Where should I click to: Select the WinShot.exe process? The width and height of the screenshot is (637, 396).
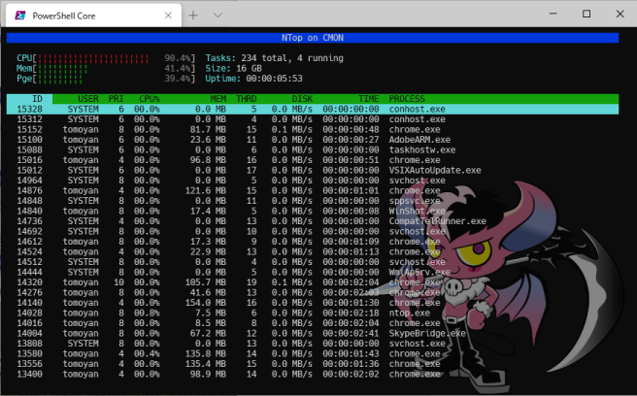click(418, 211)
